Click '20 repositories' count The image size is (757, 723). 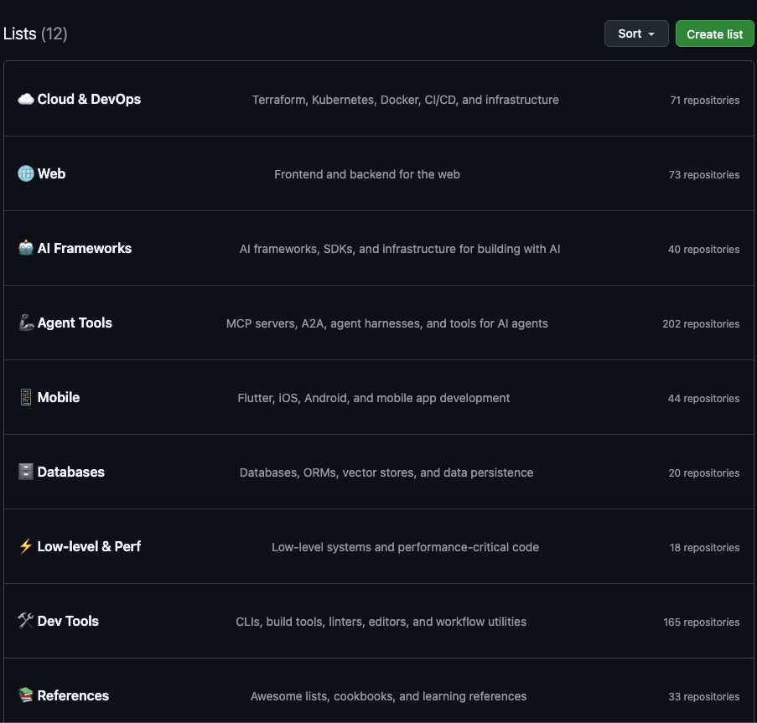pyautogui.click(x=704, y=473)
